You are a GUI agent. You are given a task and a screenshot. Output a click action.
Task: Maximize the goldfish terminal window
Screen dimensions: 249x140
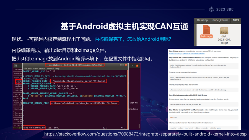click(x=123, y=65)
